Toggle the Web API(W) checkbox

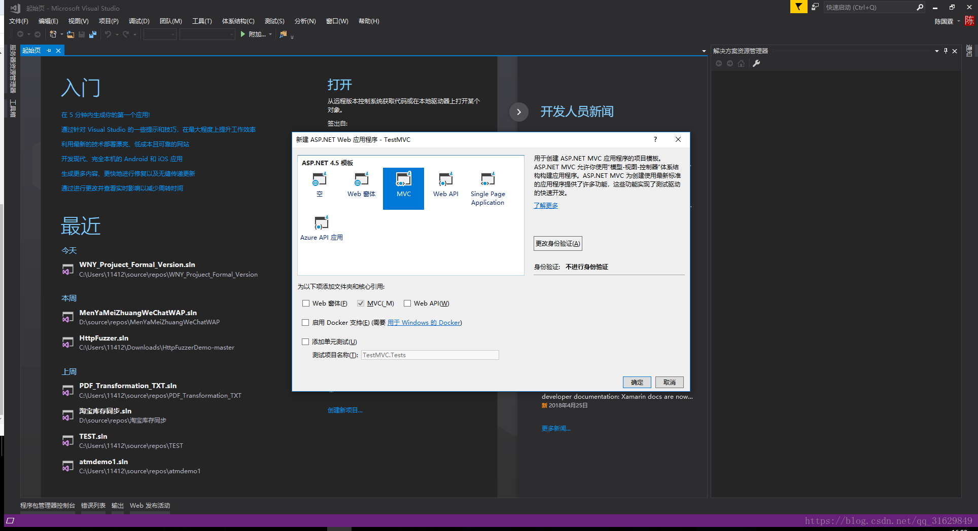[x=407, y=304]
